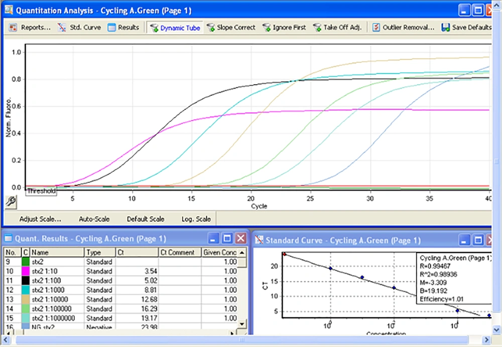
Task: Click tan colour swatch for stx2 1:10000
Action: tap(25, 299)
